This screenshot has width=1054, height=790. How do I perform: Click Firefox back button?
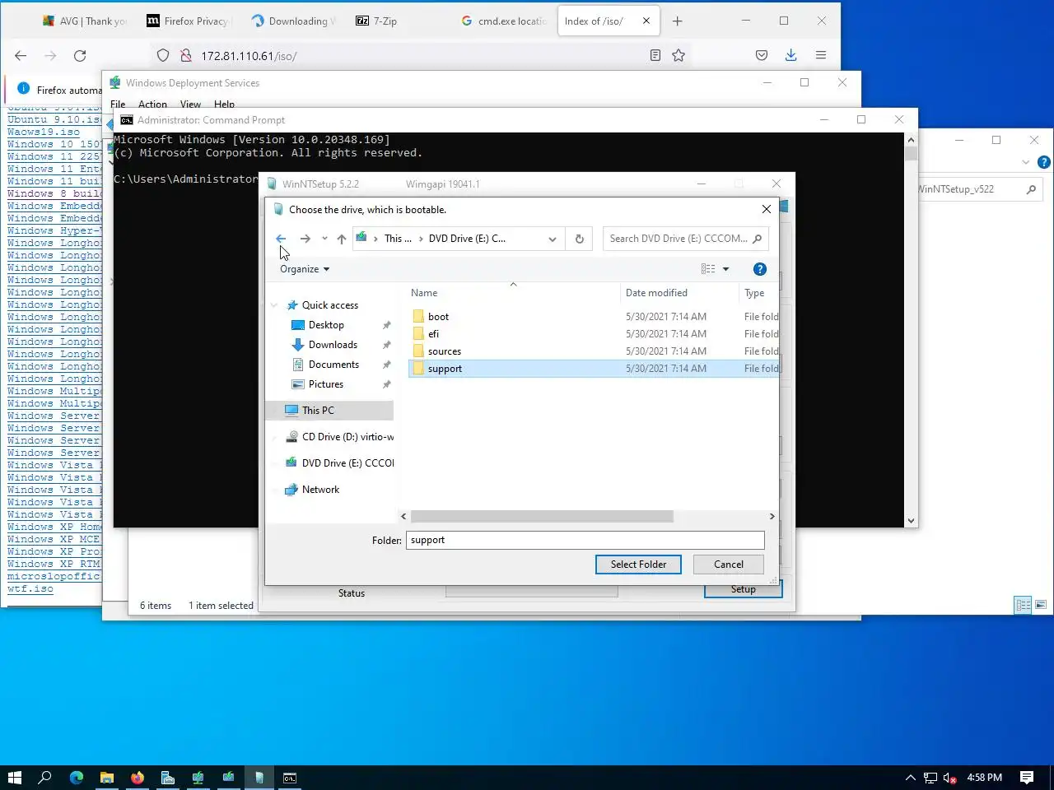21,56
